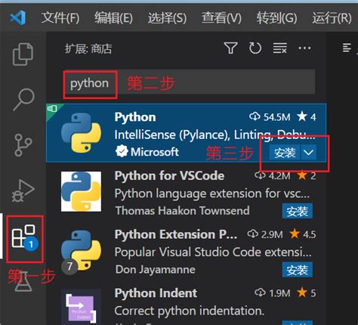
Task: Open the 选择(S) menu
Action: pos(167,18)
